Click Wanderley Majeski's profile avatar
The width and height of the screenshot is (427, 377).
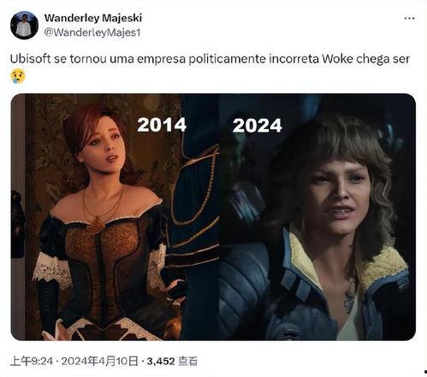[x=24, y=26]
